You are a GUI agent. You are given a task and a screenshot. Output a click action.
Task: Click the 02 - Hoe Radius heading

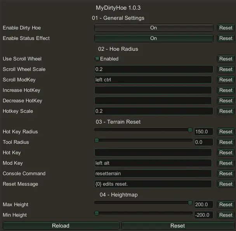click(118, 49)
